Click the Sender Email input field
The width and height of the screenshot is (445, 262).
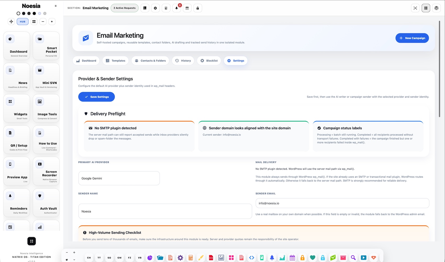coord(342,203)
